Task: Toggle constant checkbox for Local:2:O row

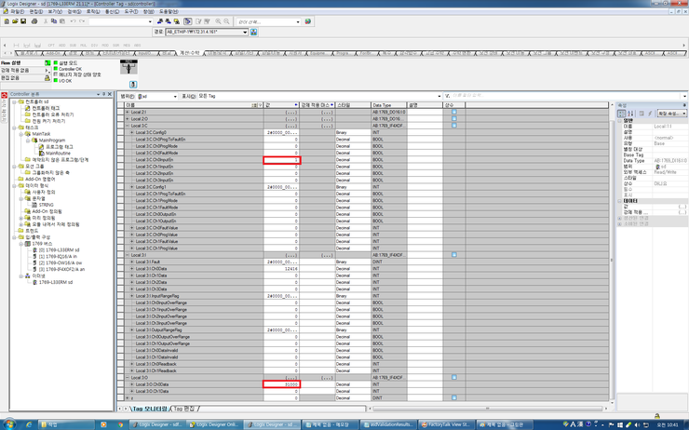Action: (454, 118)
